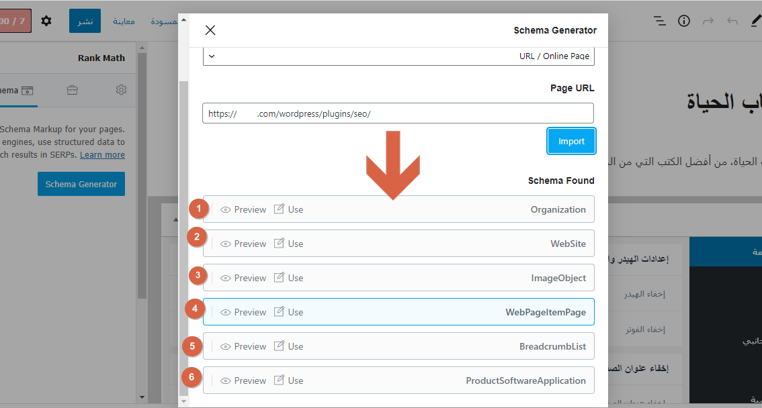The width and height of the screenshot is (762, 408).
Task: Open the list view outline icon
Action: (660, 21)
